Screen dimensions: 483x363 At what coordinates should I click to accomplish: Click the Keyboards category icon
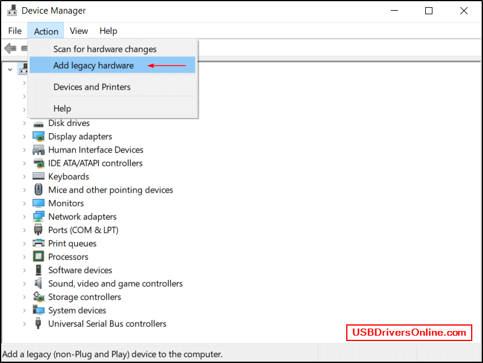pyautogui.click(x=39, y=176)
